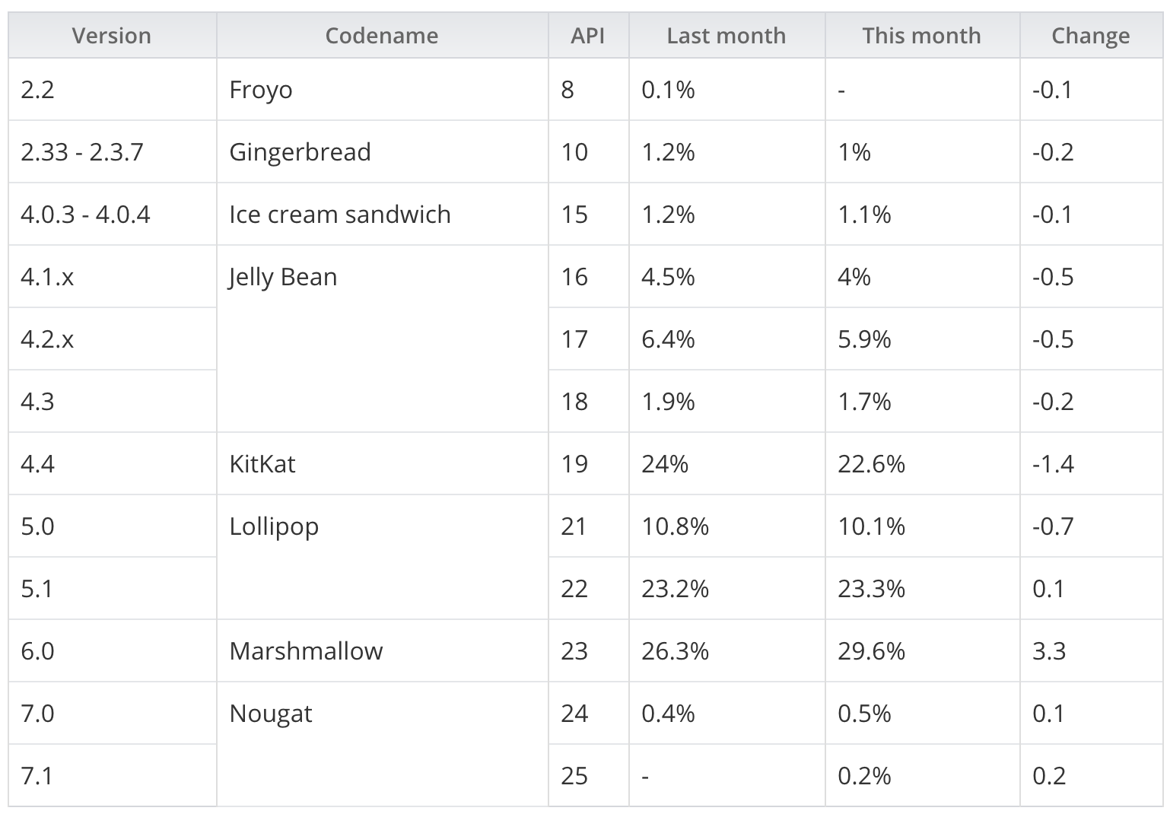Select the This month column header
This screenshot has width=1170, height=814.
click(922, 36)
